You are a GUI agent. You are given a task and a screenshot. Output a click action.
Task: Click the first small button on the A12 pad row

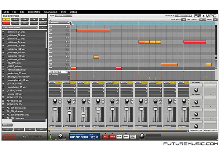tap(66, 27)
